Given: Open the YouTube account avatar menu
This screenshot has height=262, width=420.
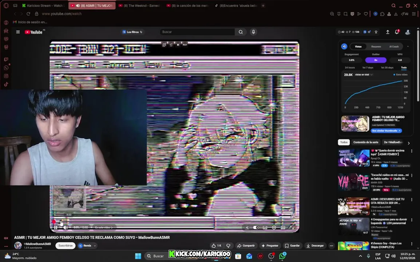Looking at the screenshot, I should coord(407,32).
